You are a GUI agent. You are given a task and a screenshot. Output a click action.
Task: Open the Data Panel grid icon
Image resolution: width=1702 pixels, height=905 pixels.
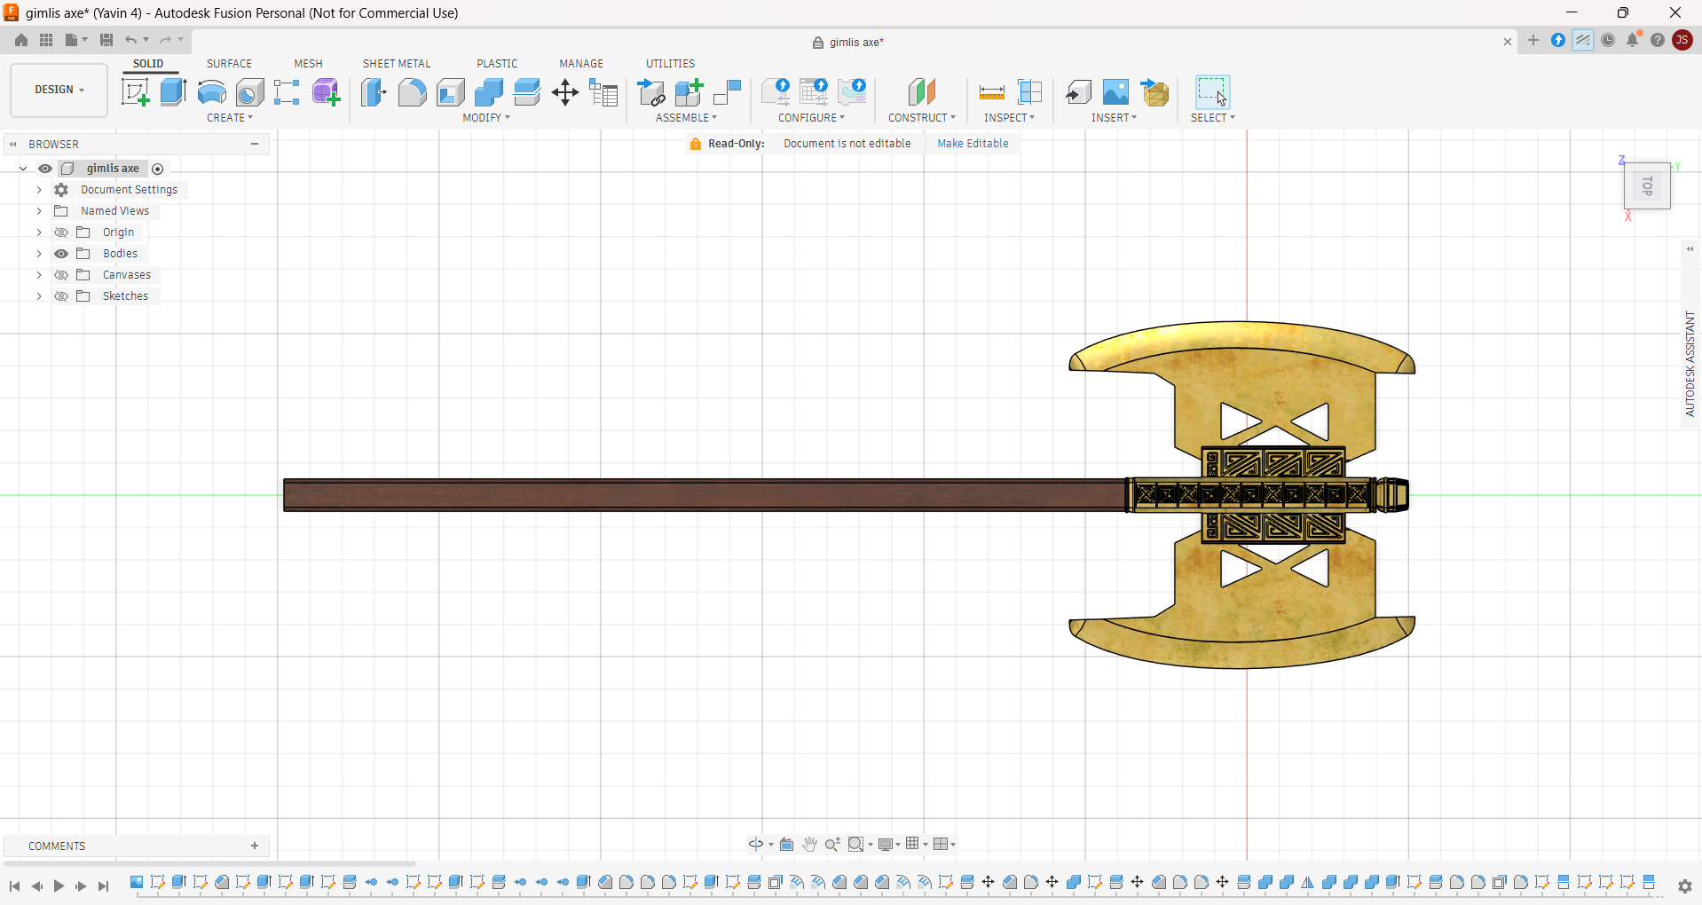46,40
